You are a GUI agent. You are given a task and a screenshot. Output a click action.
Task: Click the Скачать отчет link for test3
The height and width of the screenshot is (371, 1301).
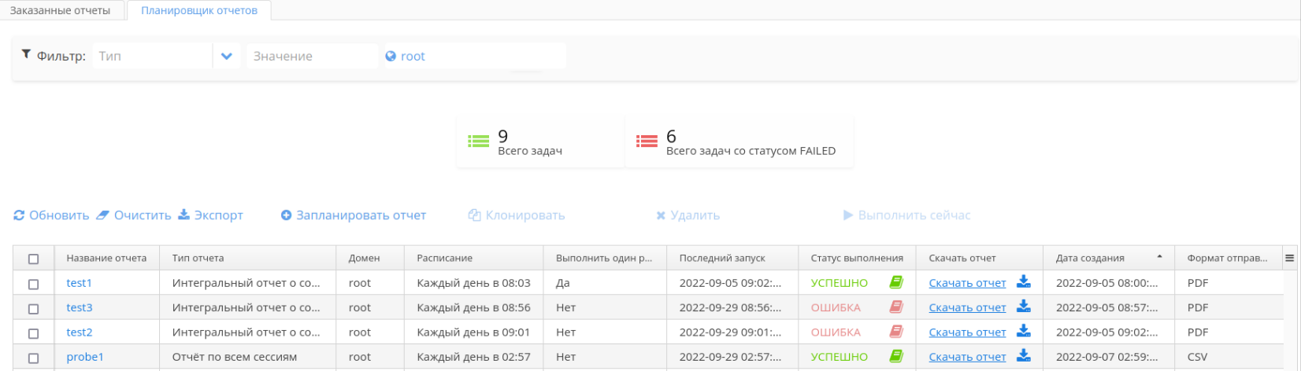(967, 307)
